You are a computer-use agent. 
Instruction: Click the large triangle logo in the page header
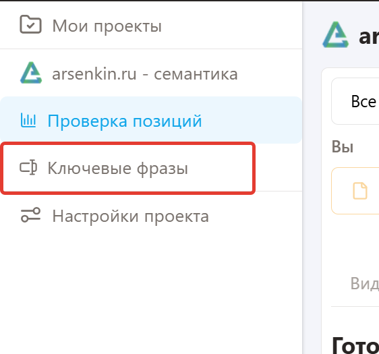pos(335,34)
